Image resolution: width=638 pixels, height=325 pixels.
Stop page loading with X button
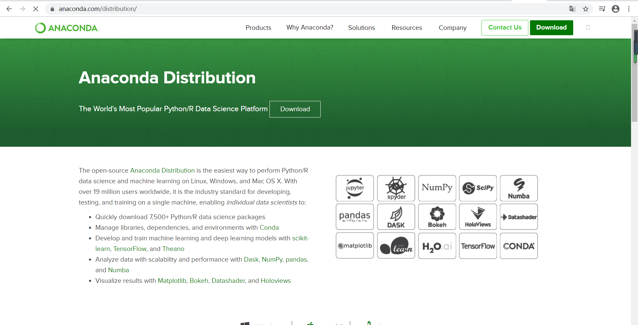(x=36, y=9)
